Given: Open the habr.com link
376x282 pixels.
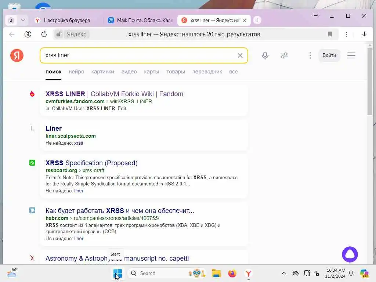Looking at the screenshot, I should [x=57, y=218].
